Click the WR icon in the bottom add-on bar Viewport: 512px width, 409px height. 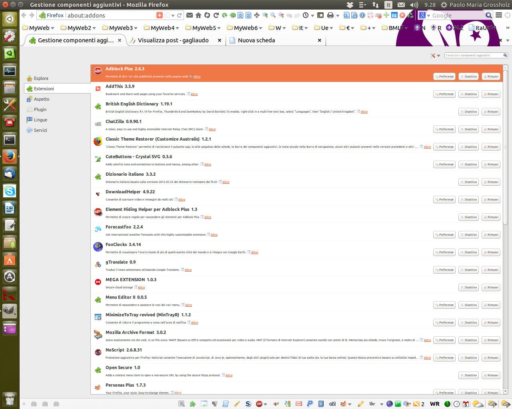pos(434,404)
